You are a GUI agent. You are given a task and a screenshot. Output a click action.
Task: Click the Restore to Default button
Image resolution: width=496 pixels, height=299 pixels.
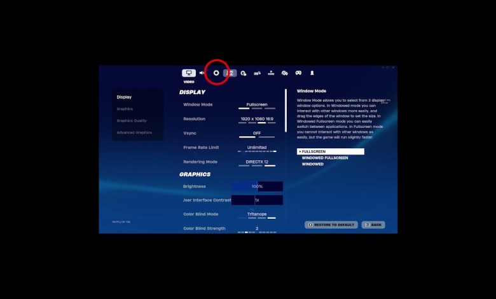[331, 225]
